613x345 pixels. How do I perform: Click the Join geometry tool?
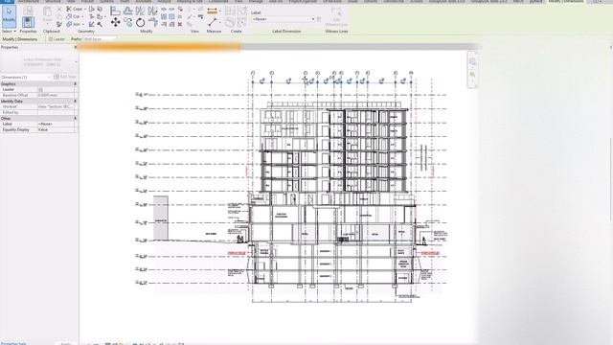pos(73,24)
